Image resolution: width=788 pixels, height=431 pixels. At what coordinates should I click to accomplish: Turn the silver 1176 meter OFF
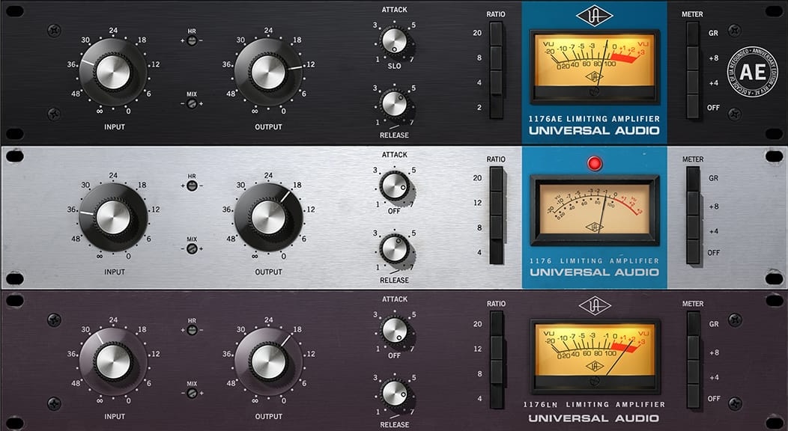[x=693, y=252]
